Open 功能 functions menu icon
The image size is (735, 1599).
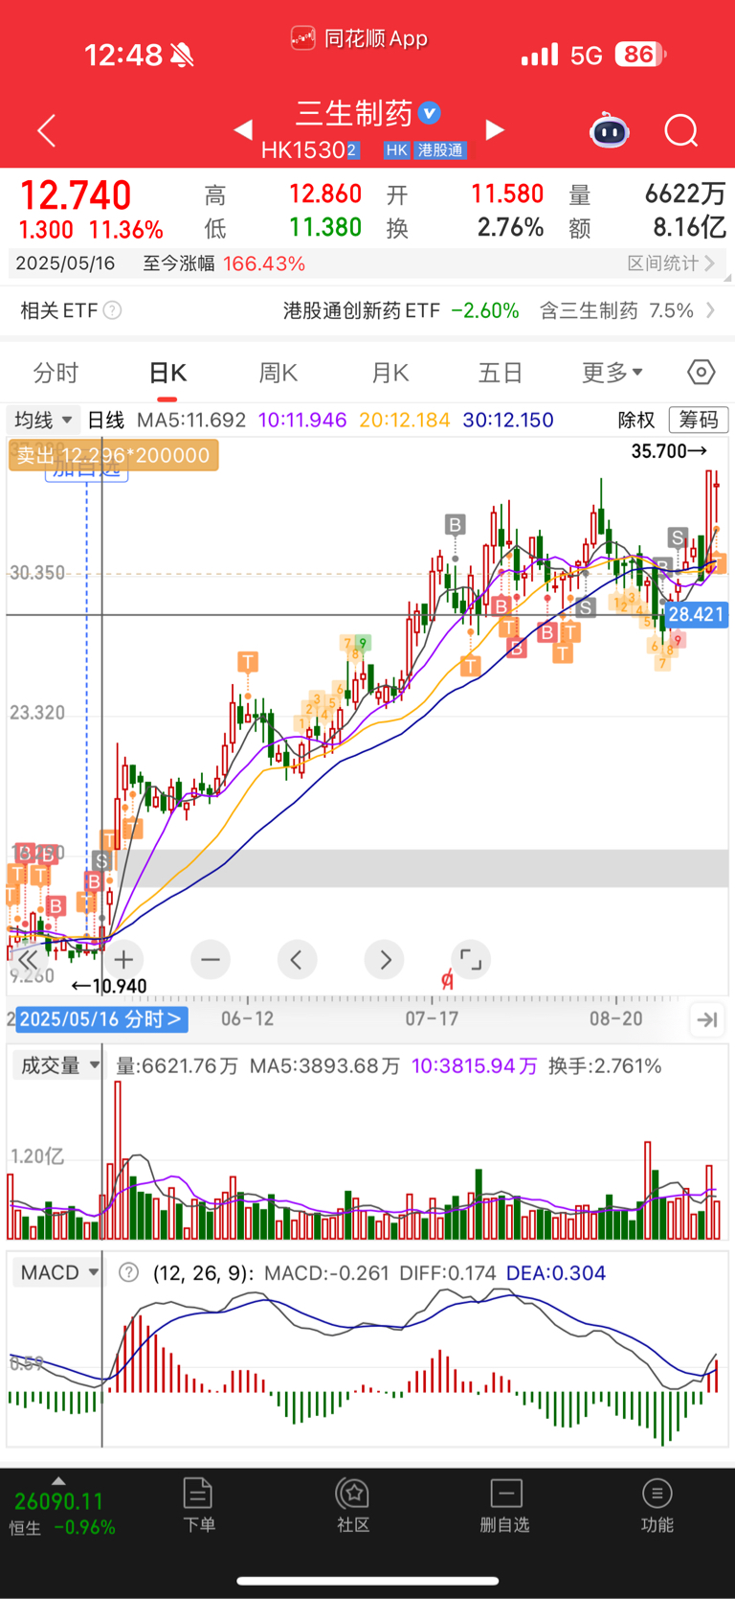click(657, 1505)
